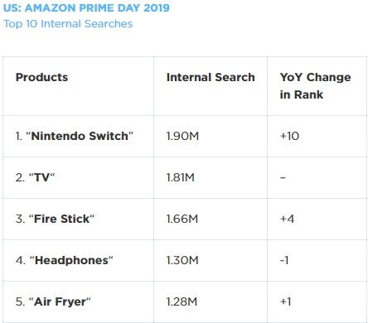Click the dash rank change for TV
This screenshot has width=368, height=323.
coord(283,177)
